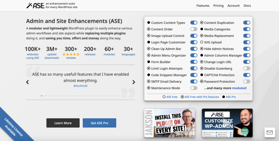This screenshot has width=279, height=141.
Task: Toggle the SVG Upload switch
Action: click(247, 42)
